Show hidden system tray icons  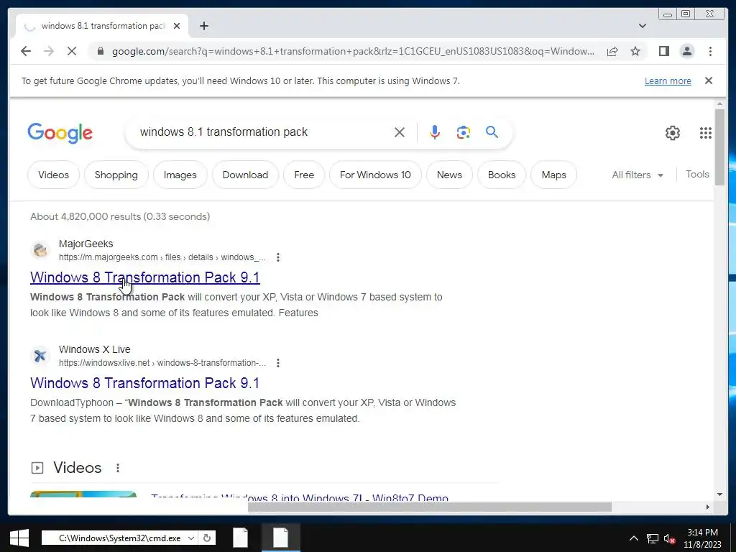633,538
